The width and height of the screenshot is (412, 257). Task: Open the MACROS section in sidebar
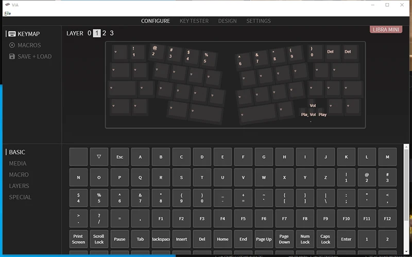29,45
